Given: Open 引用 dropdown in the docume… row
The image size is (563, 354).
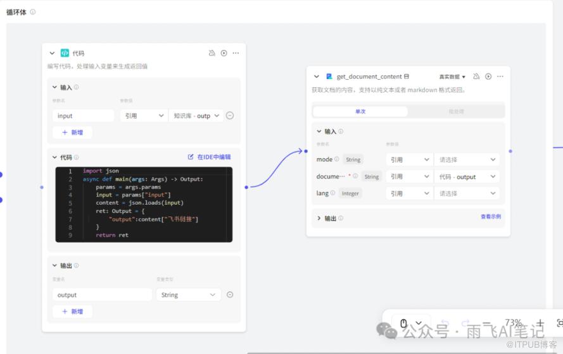Looking at the screenshot, I should pos(409,176).
